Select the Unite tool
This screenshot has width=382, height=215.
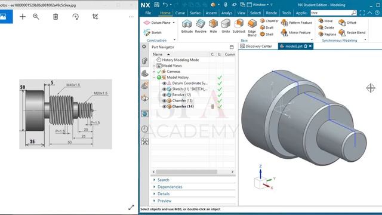[226, 26]
